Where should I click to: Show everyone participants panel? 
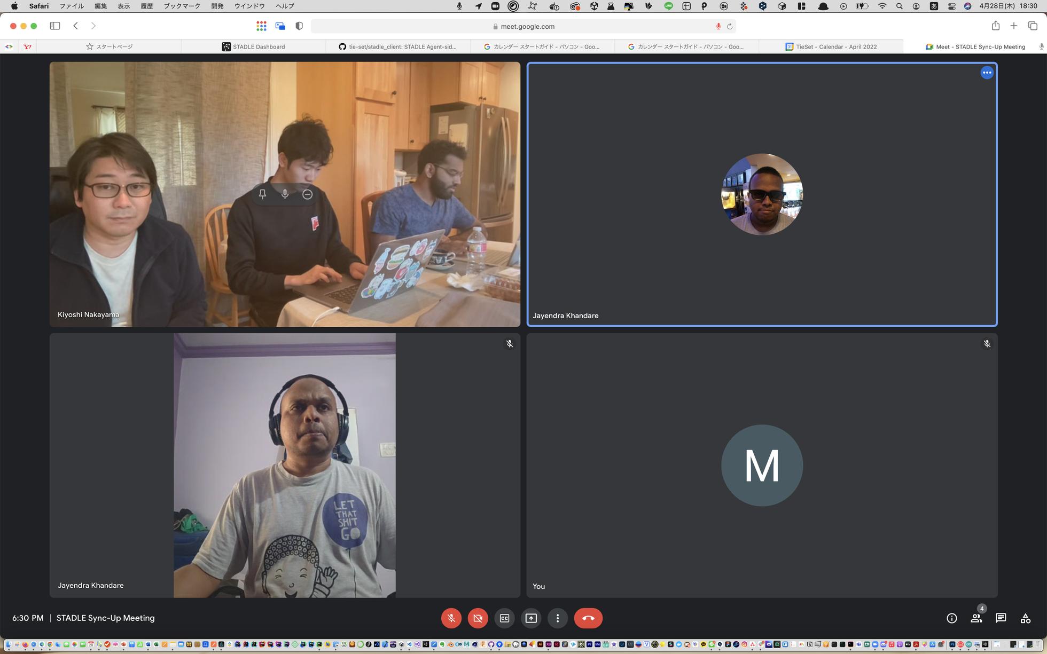click(x=976, y=618)
